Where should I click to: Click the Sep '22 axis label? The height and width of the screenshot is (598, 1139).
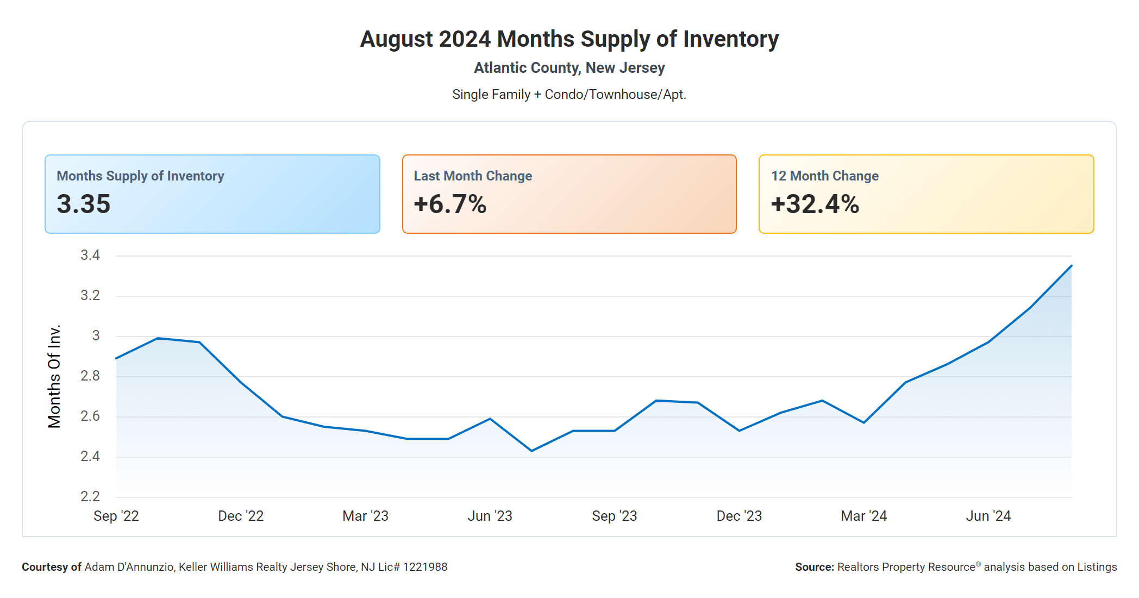click(x=116, y=516)
